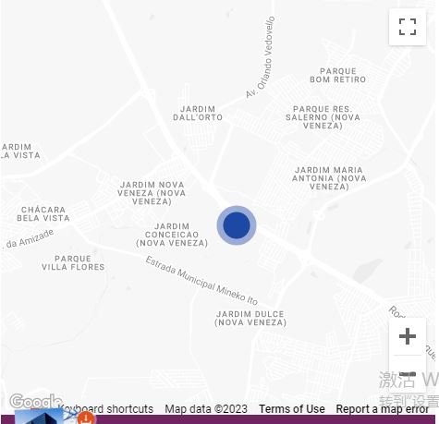Click Parque Villa Flores label
Viewport: 439px width, 424px height.
(73, 262)
